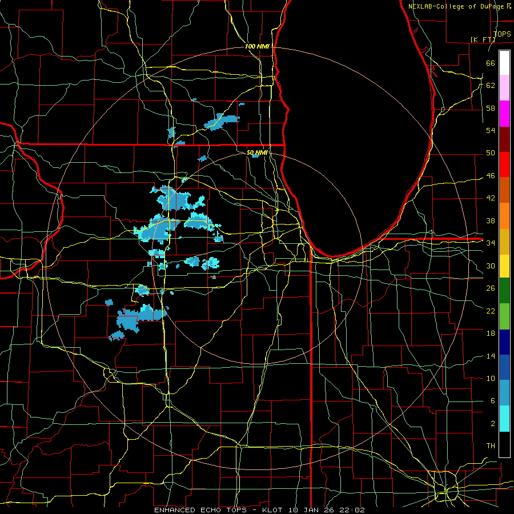Click the '38' legend value
The width and height of the screenshot is (514, 514).
coord(491,220)
